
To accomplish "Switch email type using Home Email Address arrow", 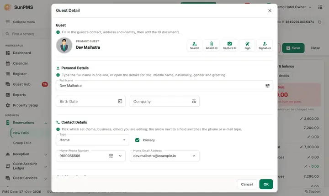I will point(194,156).
